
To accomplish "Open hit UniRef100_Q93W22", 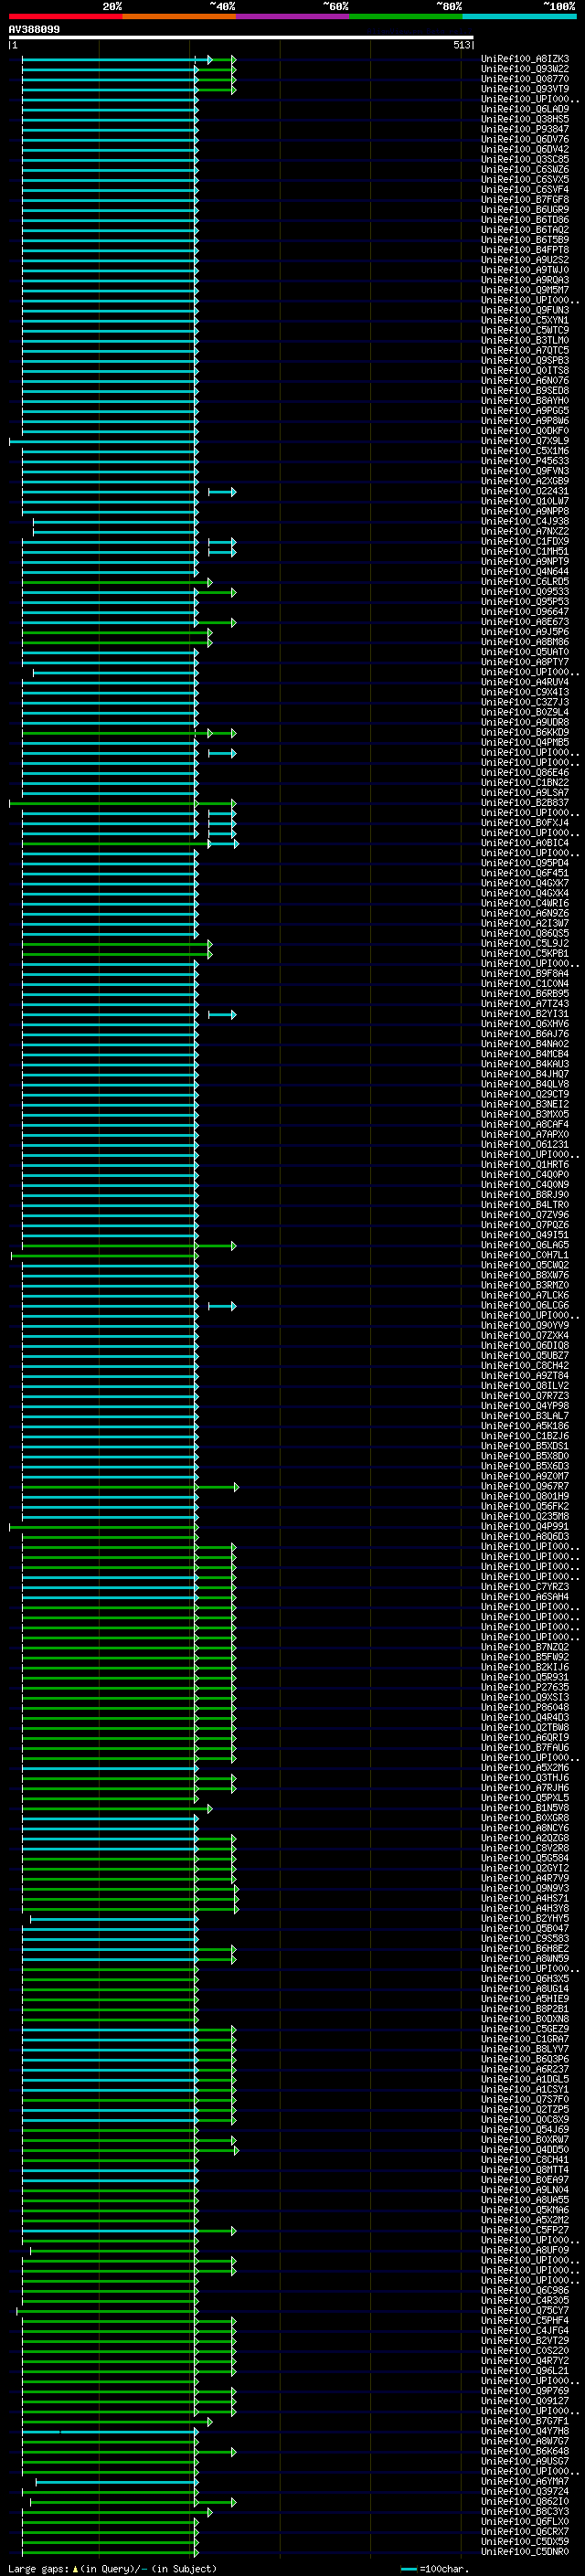I will click(x=524, y=69).
